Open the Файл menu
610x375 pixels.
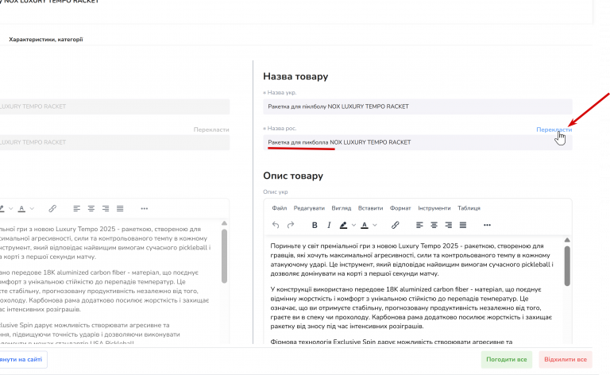(x=280, y=208)
